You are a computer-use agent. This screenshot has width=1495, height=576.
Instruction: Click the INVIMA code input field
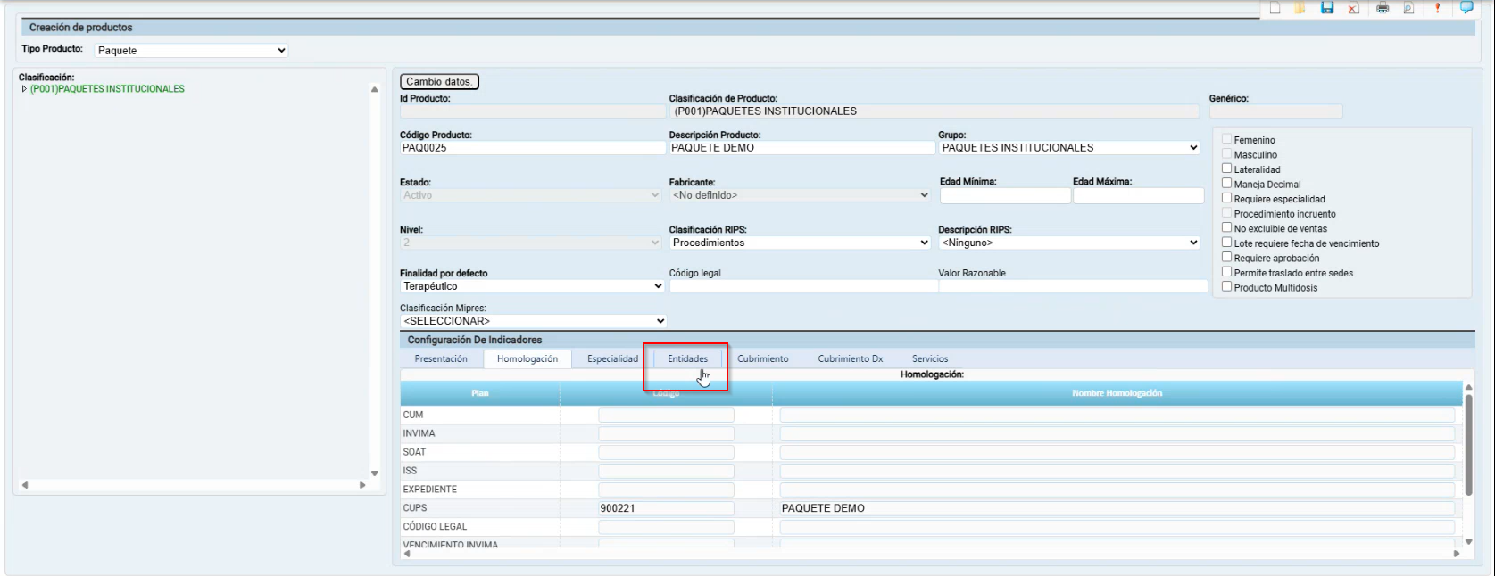(x=666, y=433)
